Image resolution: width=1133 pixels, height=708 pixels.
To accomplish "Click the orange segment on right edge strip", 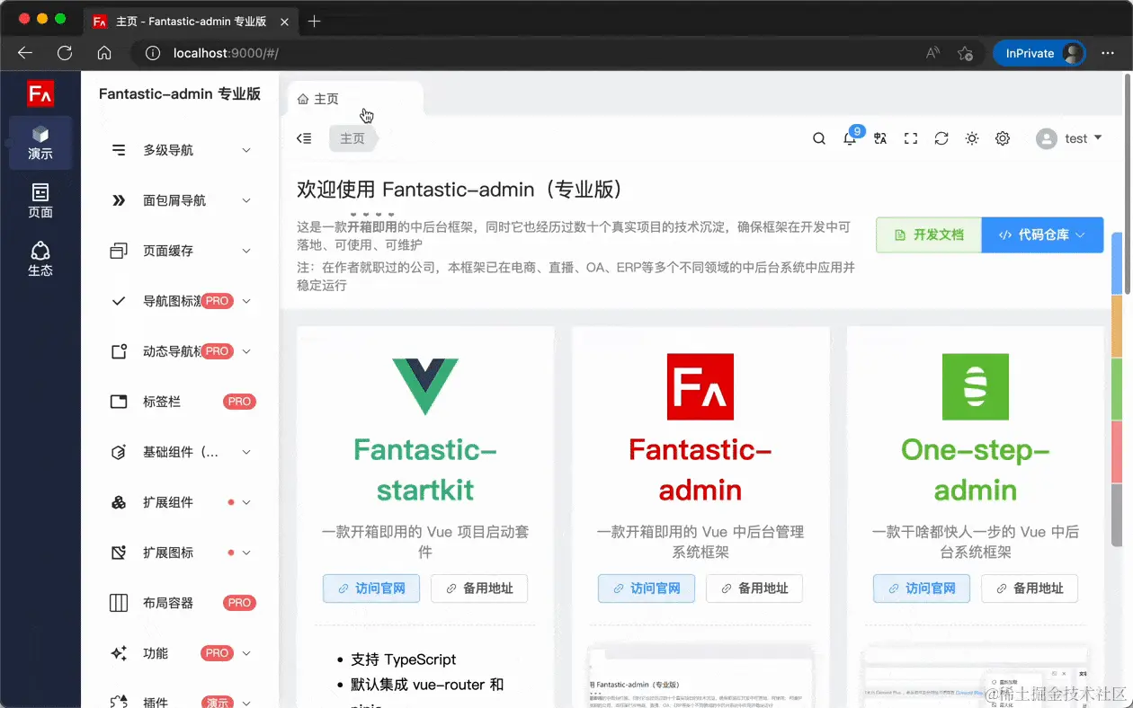I will (x=1116, y=326).
